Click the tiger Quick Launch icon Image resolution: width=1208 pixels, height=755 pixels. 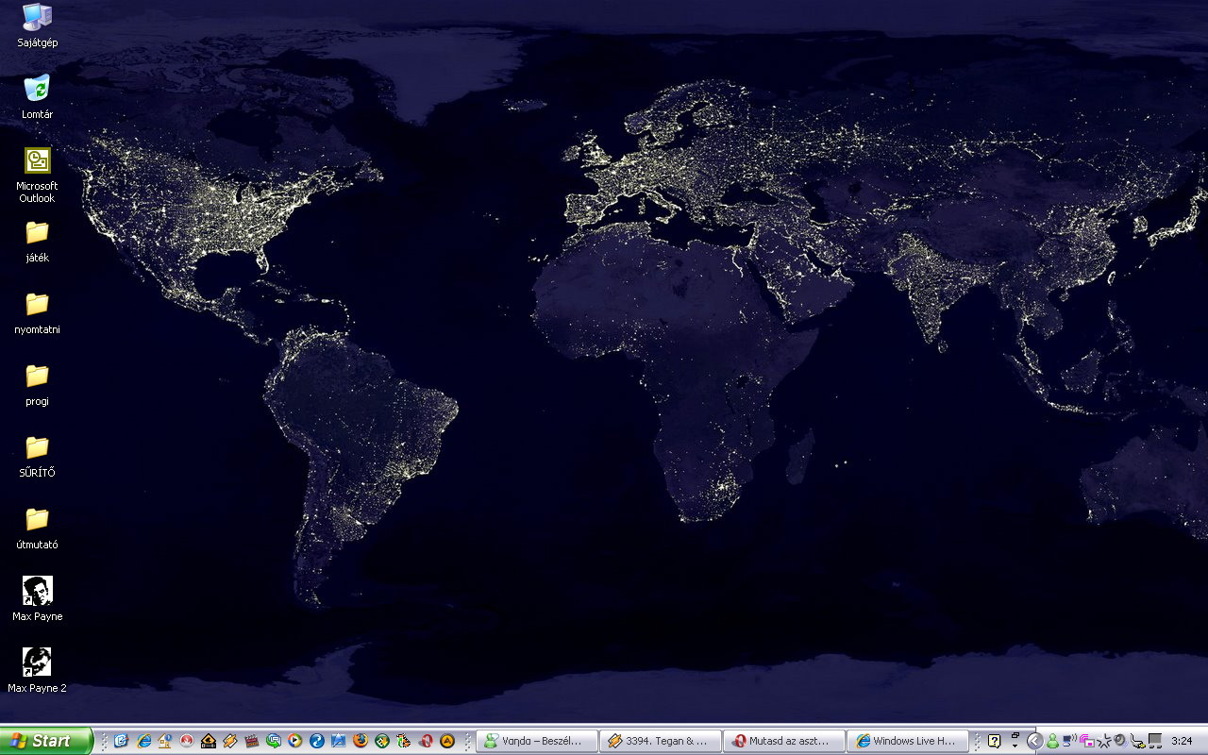point(404,741)
